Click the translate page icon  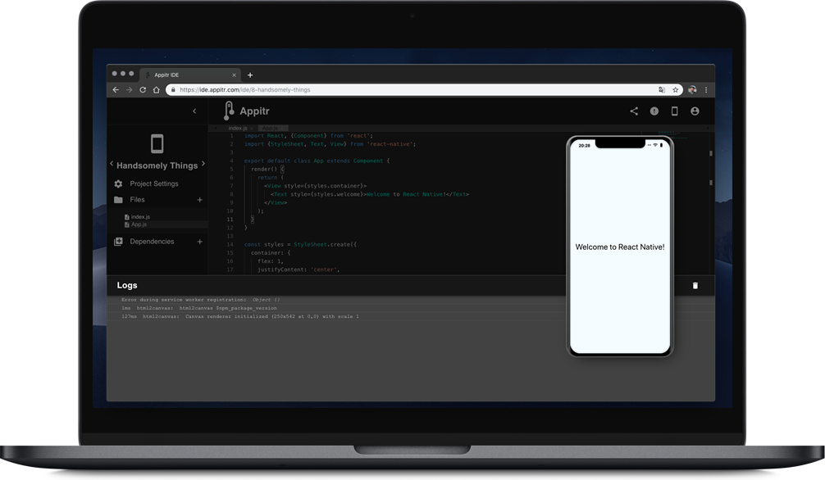pyautogui.click(x=662, y=90)
